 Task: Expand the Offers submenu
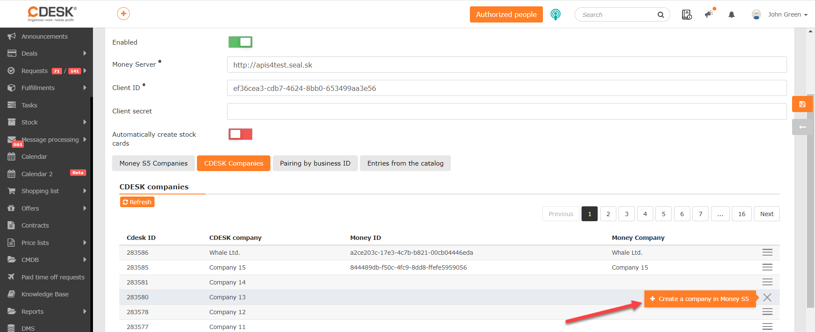[85, 208]
